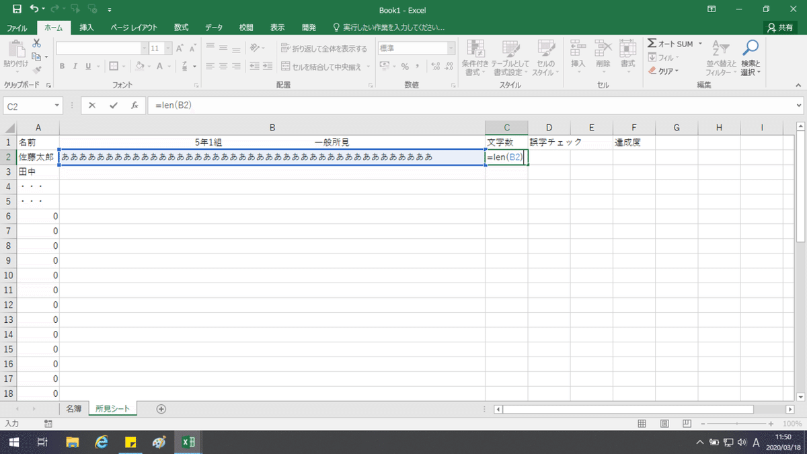
Task: Open the Find and Select (検索と選択) tool
Action: coord(751,58)
